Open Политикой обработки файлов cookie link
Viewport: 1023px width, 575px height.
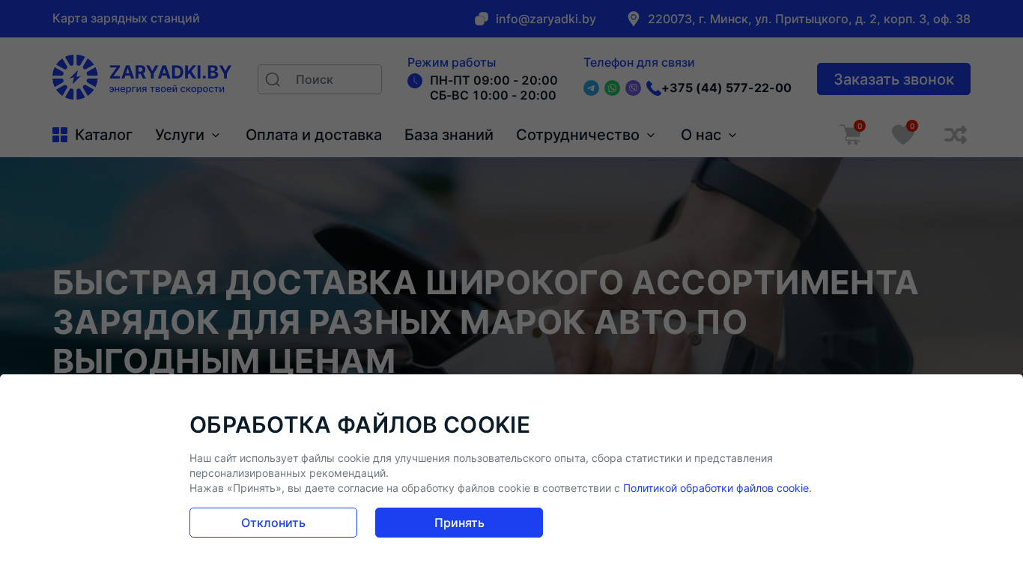[x=716, y=488]
